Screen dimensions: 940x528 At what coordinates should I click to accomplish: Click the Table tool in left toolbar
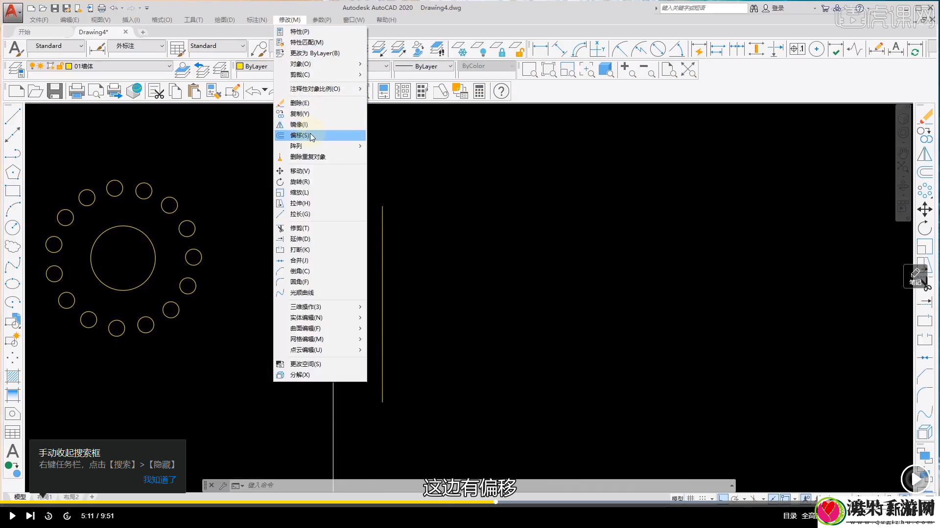(x=13, y=432)
